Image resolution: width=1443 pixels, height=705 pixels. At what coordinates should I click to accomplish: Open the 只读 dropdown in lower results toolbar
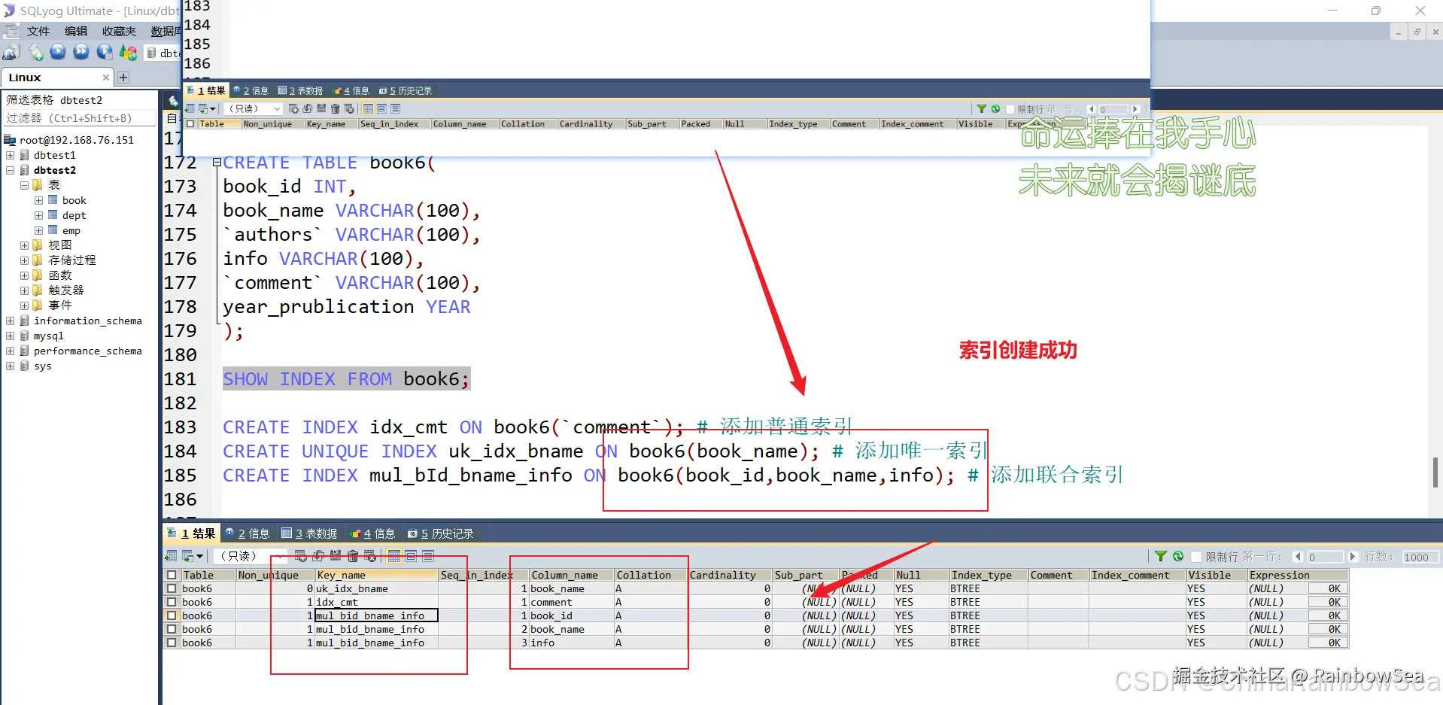[x=251, y=556]
